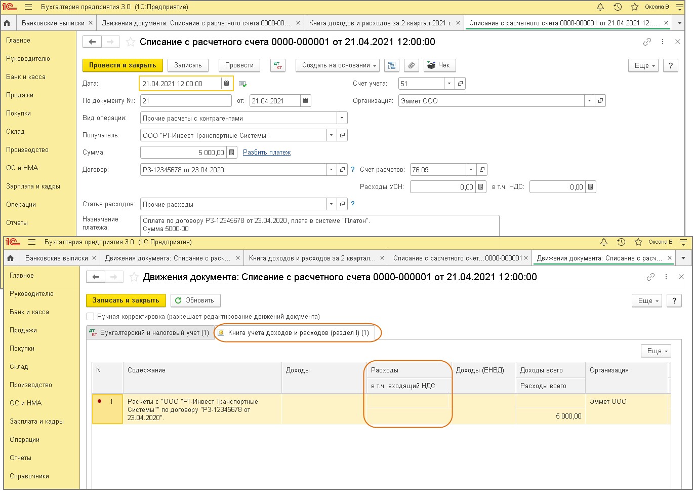Screen dimensions: 694x491
Task: Click Чек button
Action: coord(439,65)
